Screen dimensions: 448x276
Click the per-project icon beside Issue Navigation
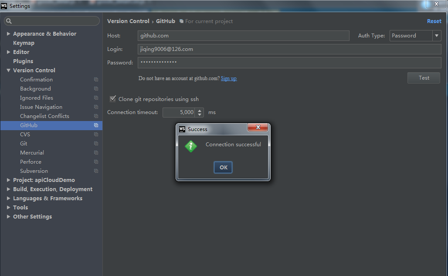pyautogui.click(x=96, y=107)
